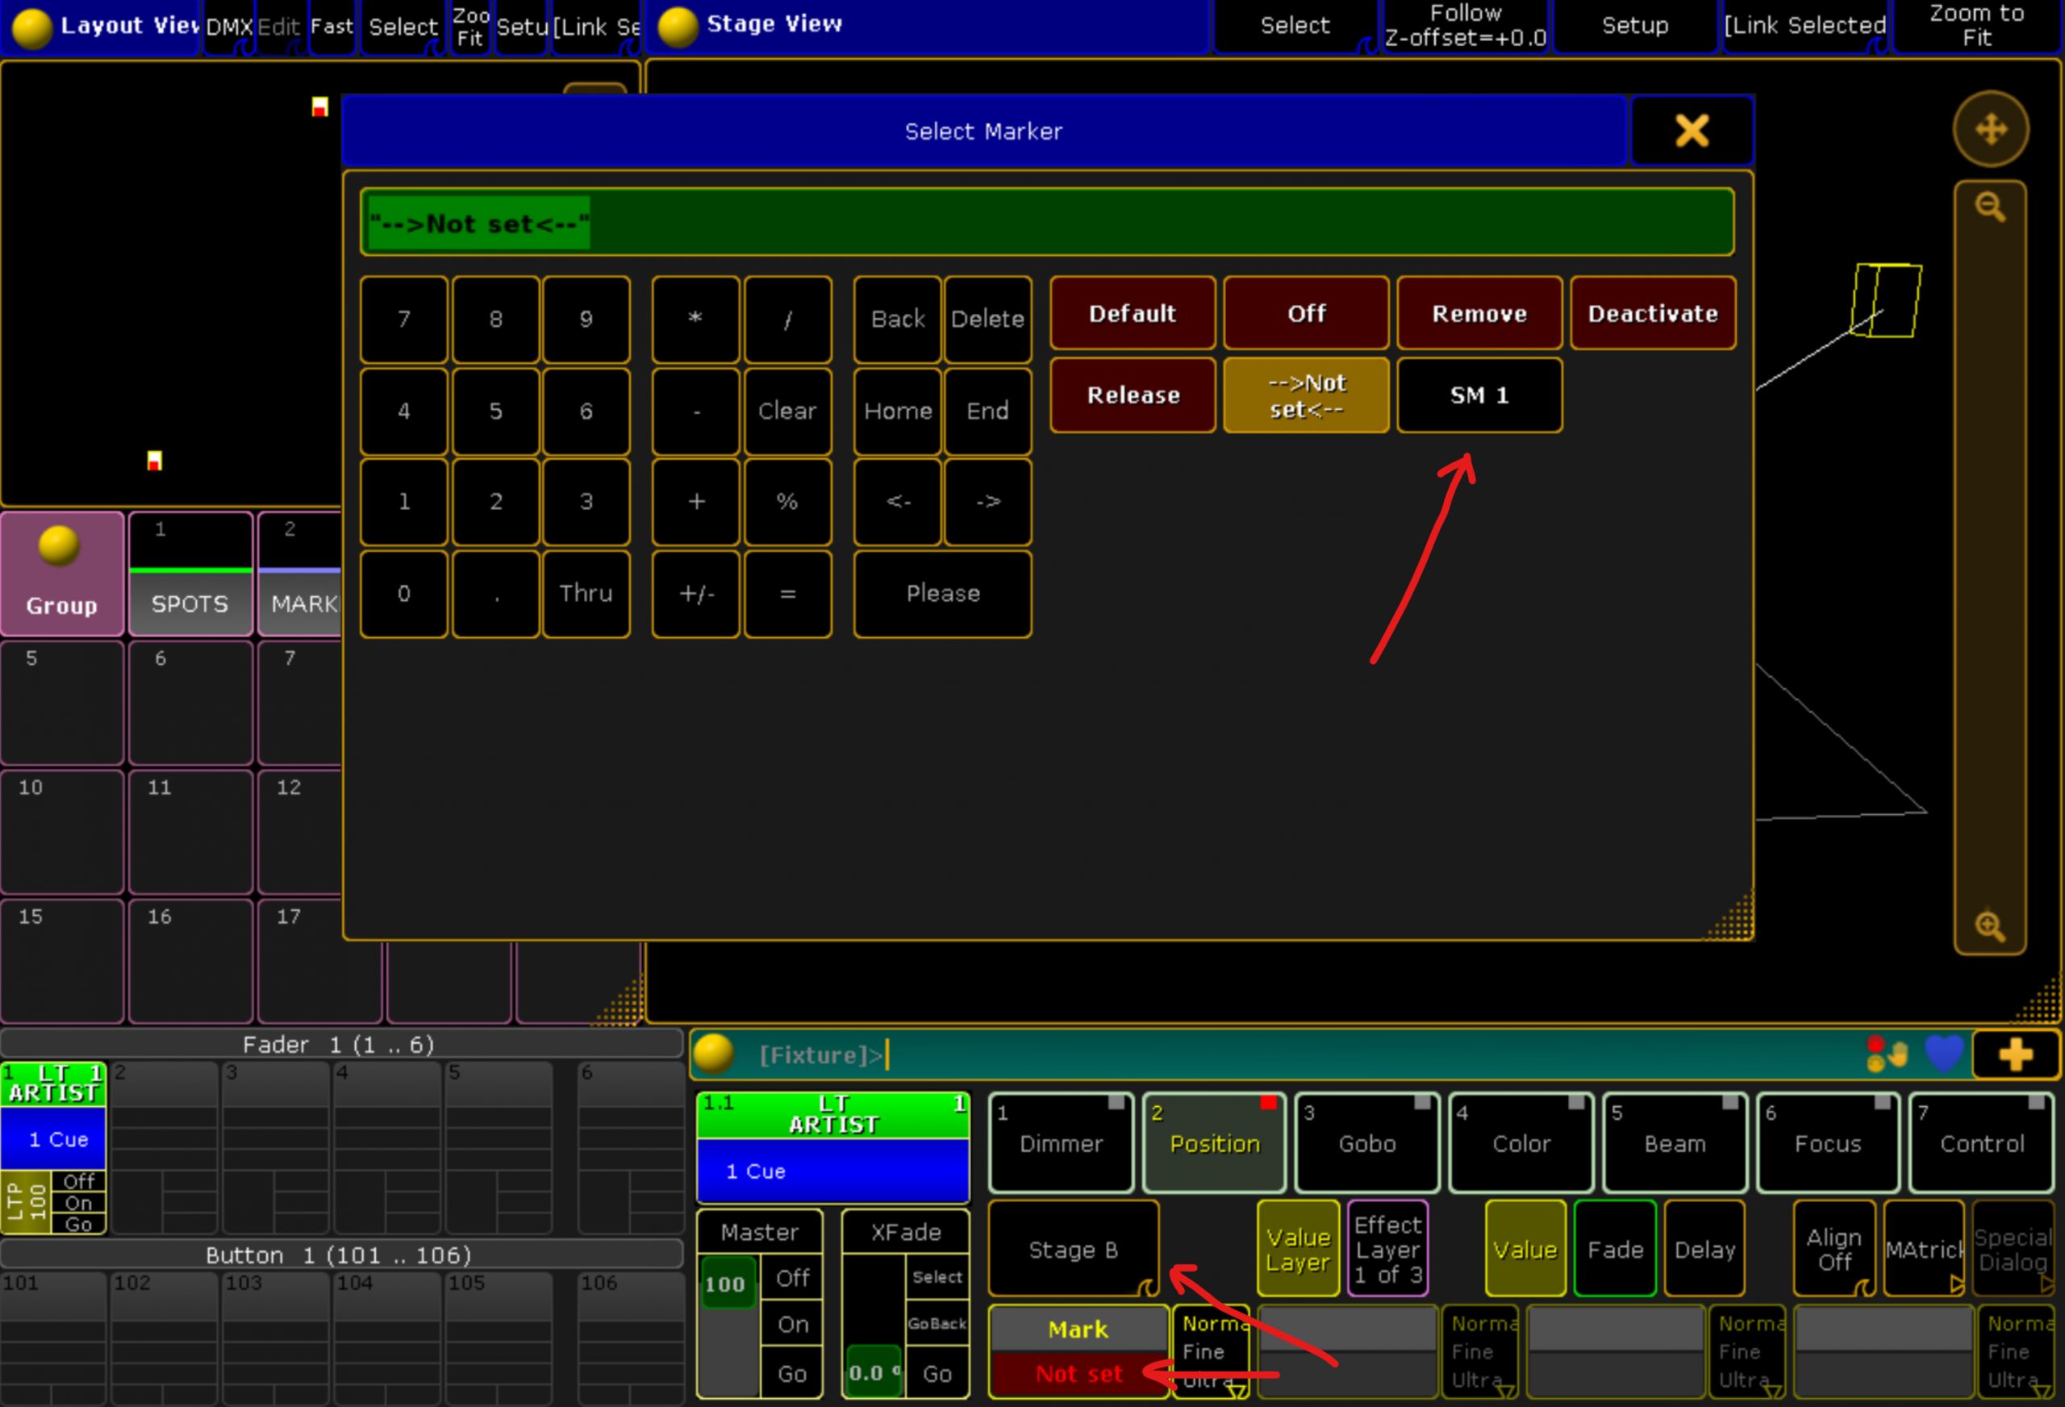Click the command line yellow ball icon
Image resolution: width=2065 pixels, height=1407 pixels.
(714, 1054)
